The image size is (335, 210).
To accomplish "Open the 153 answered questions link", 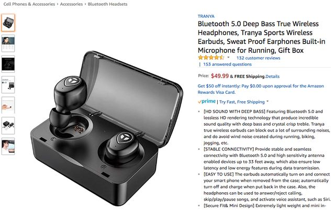I will pos(227,64).
